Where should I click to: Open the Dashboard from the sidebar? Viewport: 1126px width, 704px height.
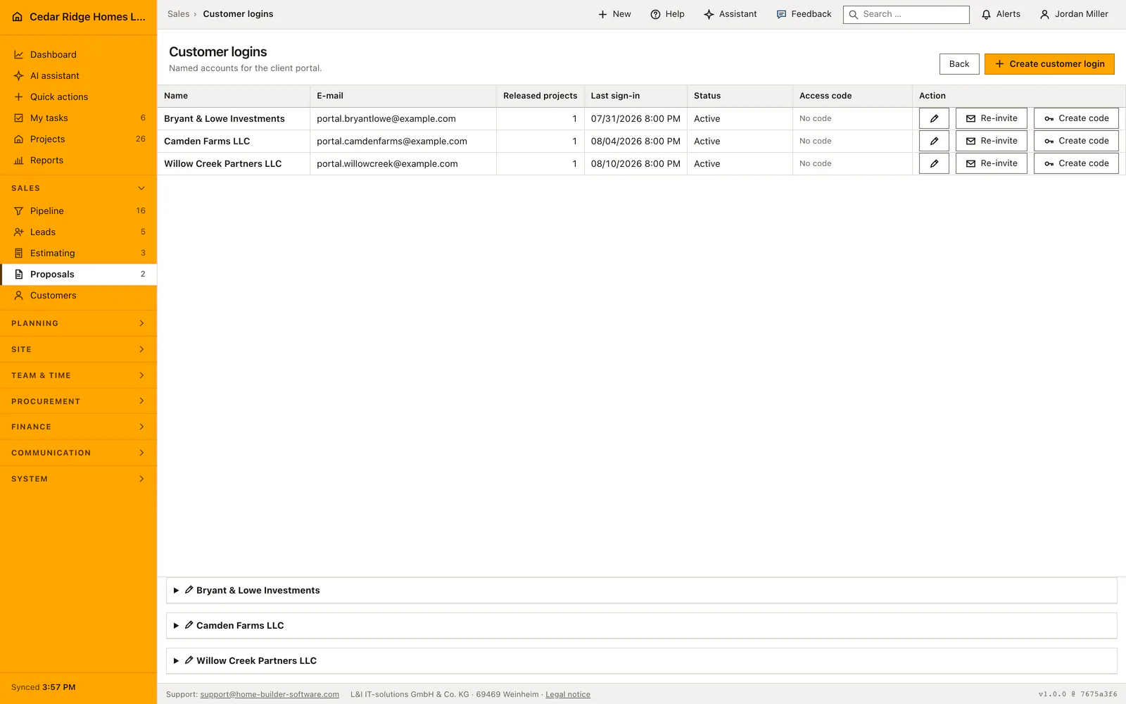78,54
